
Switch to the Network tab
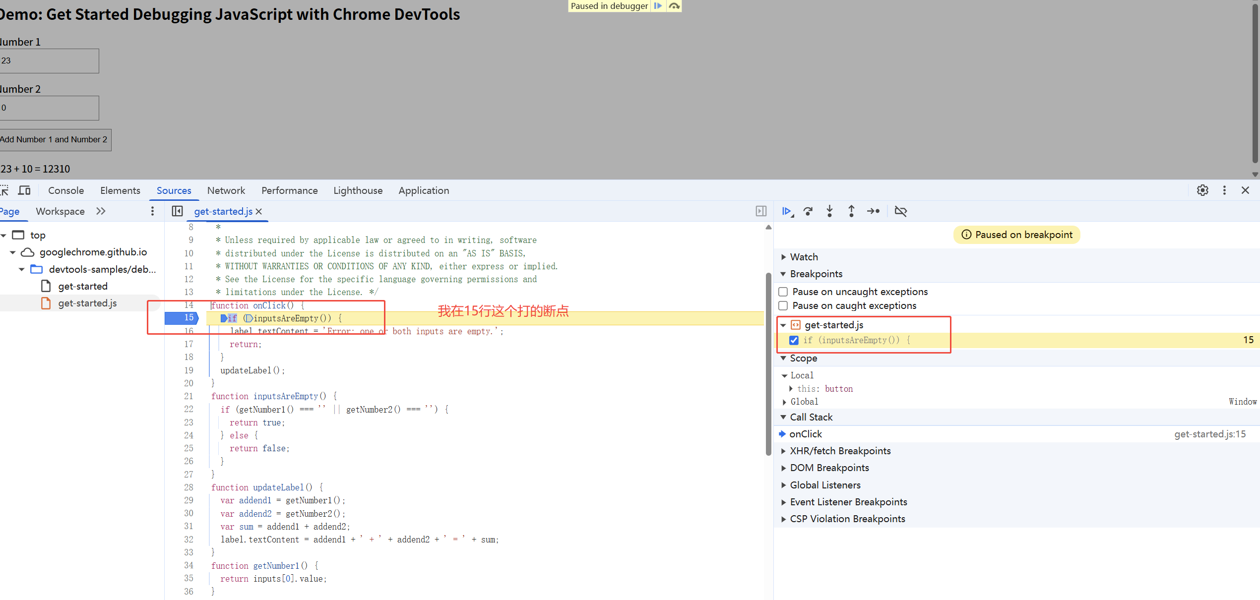[226, 190]
